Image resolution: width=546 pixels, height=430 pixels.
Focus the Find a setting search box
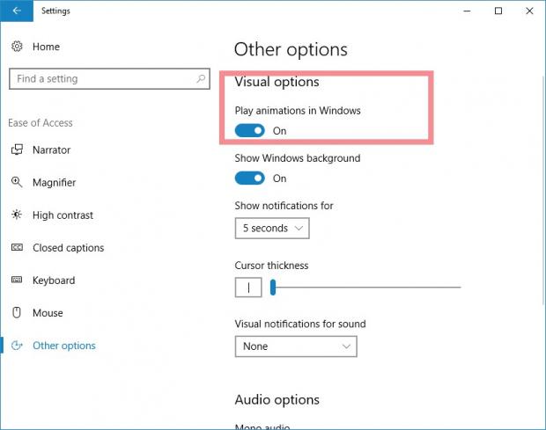101,79
